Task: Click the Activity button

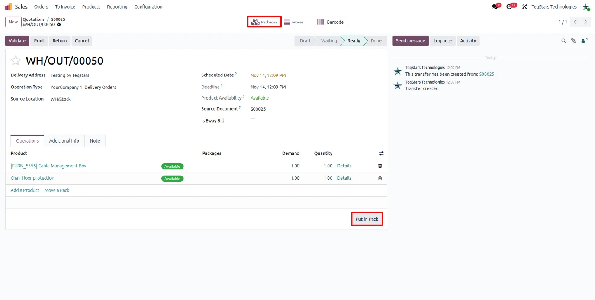Action: pos(468,41)
